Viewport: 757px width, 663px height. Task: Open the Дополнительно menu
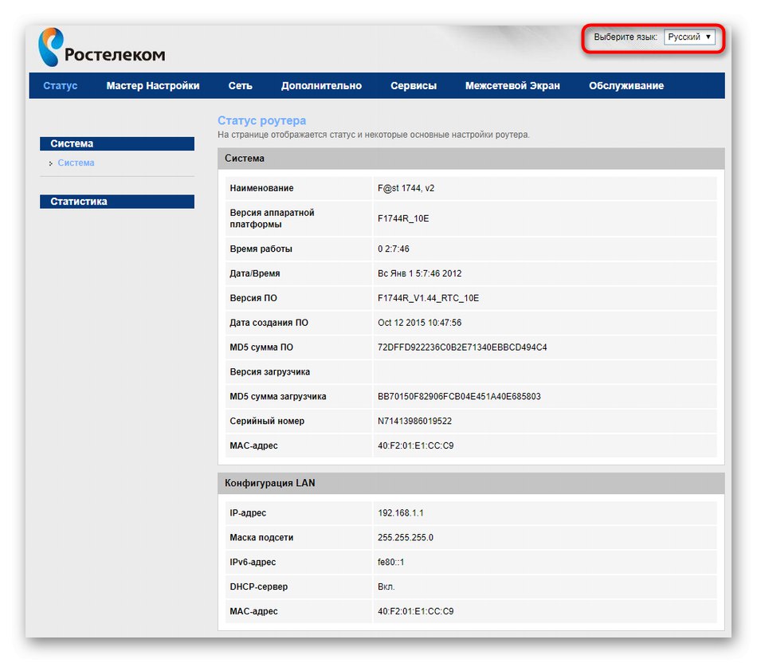pos(321,86)
